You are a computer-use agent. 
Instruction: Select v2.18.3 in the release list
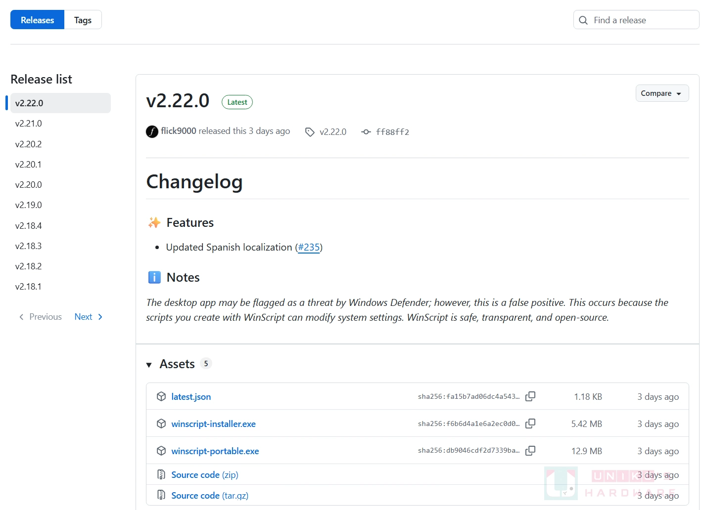click(29, 246)
